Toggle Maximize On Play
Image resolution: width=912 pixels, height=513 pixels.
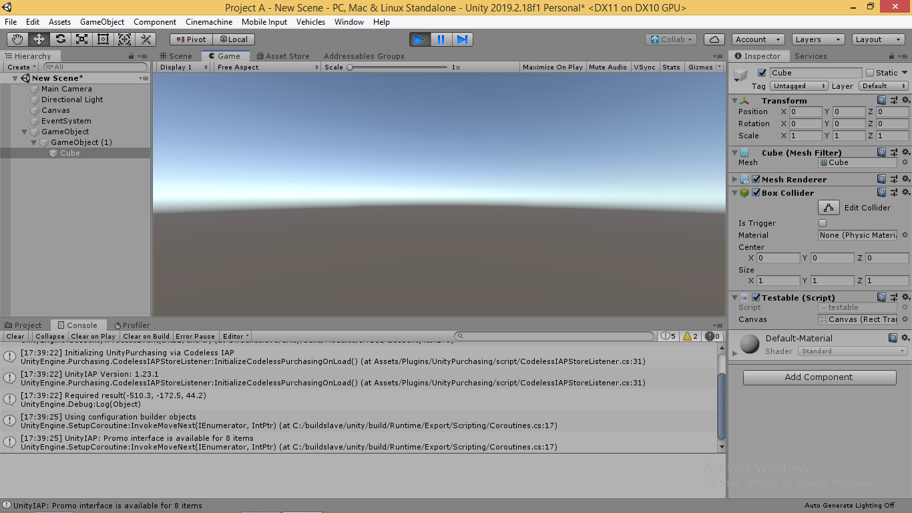tap(552, 67)
